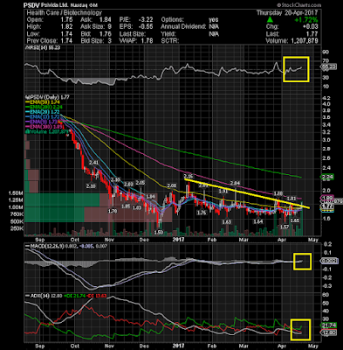
Task: Click the ADX(14) 12.80 indicator label
Action: pyautogui.click(x=43, y=296)
